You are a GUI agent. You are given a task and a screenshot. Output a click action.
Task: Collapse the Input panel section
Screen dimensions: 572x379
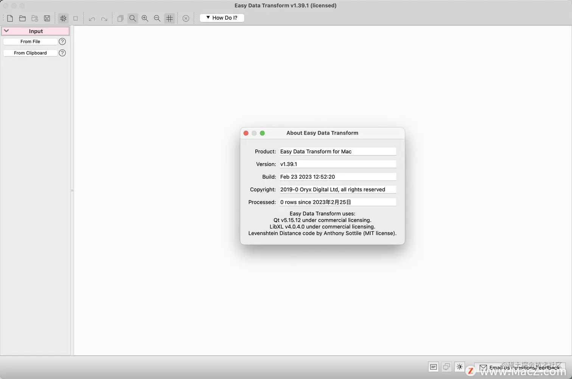pyautogui.click(x=6, y=31)
